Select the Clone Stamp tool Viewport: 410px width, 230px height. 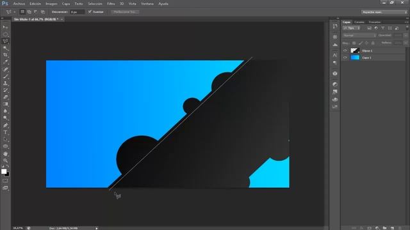(x=5, y=83)
